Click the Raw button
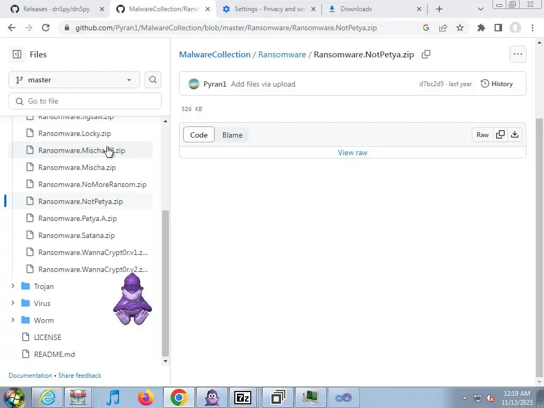Viewport: 544px width, 408px height. click(x=482, y=134)
